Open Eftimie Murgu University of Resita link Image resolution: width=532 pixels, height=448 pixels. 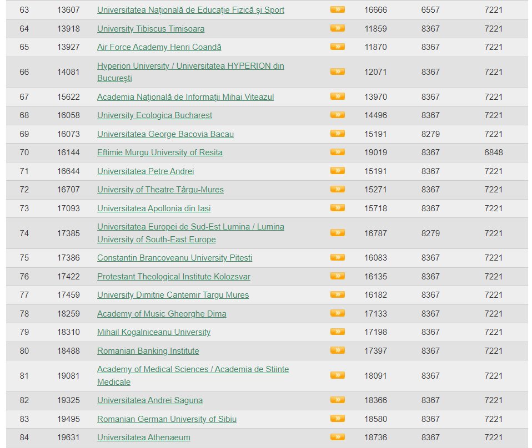(x=160, y=152)
